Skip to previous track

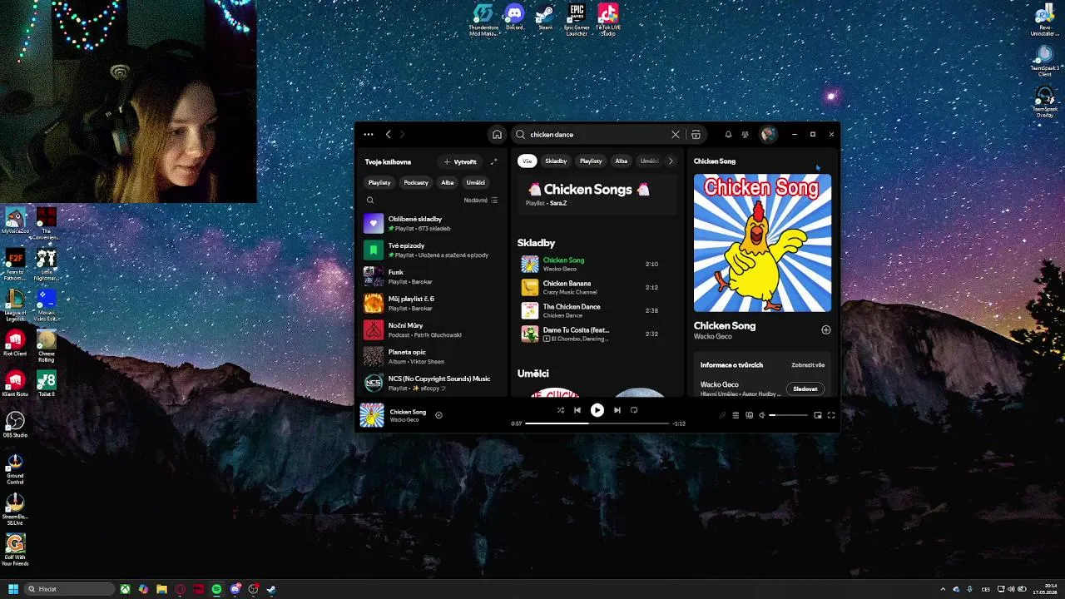577,410
